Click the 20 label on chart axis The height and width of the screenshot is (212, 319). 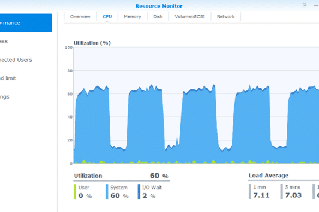tap(70, 140)
